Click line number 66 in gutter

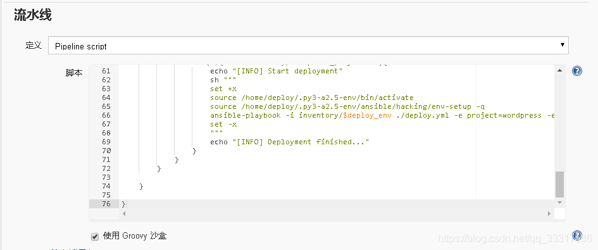pos(106,115)
